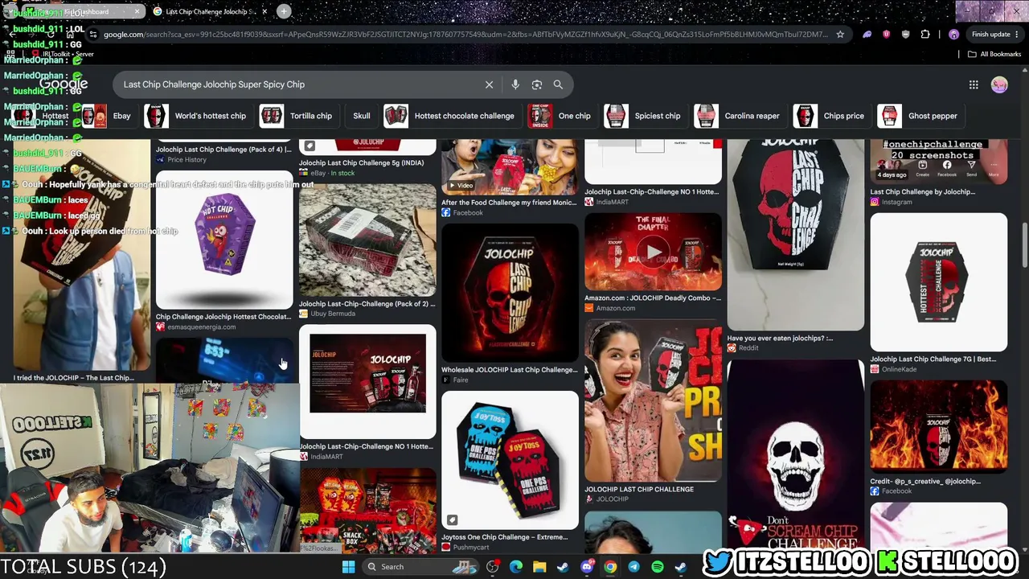Open 'Jolochip Last Chip Challenge 5g (INDIA)' link

(362, 163)
